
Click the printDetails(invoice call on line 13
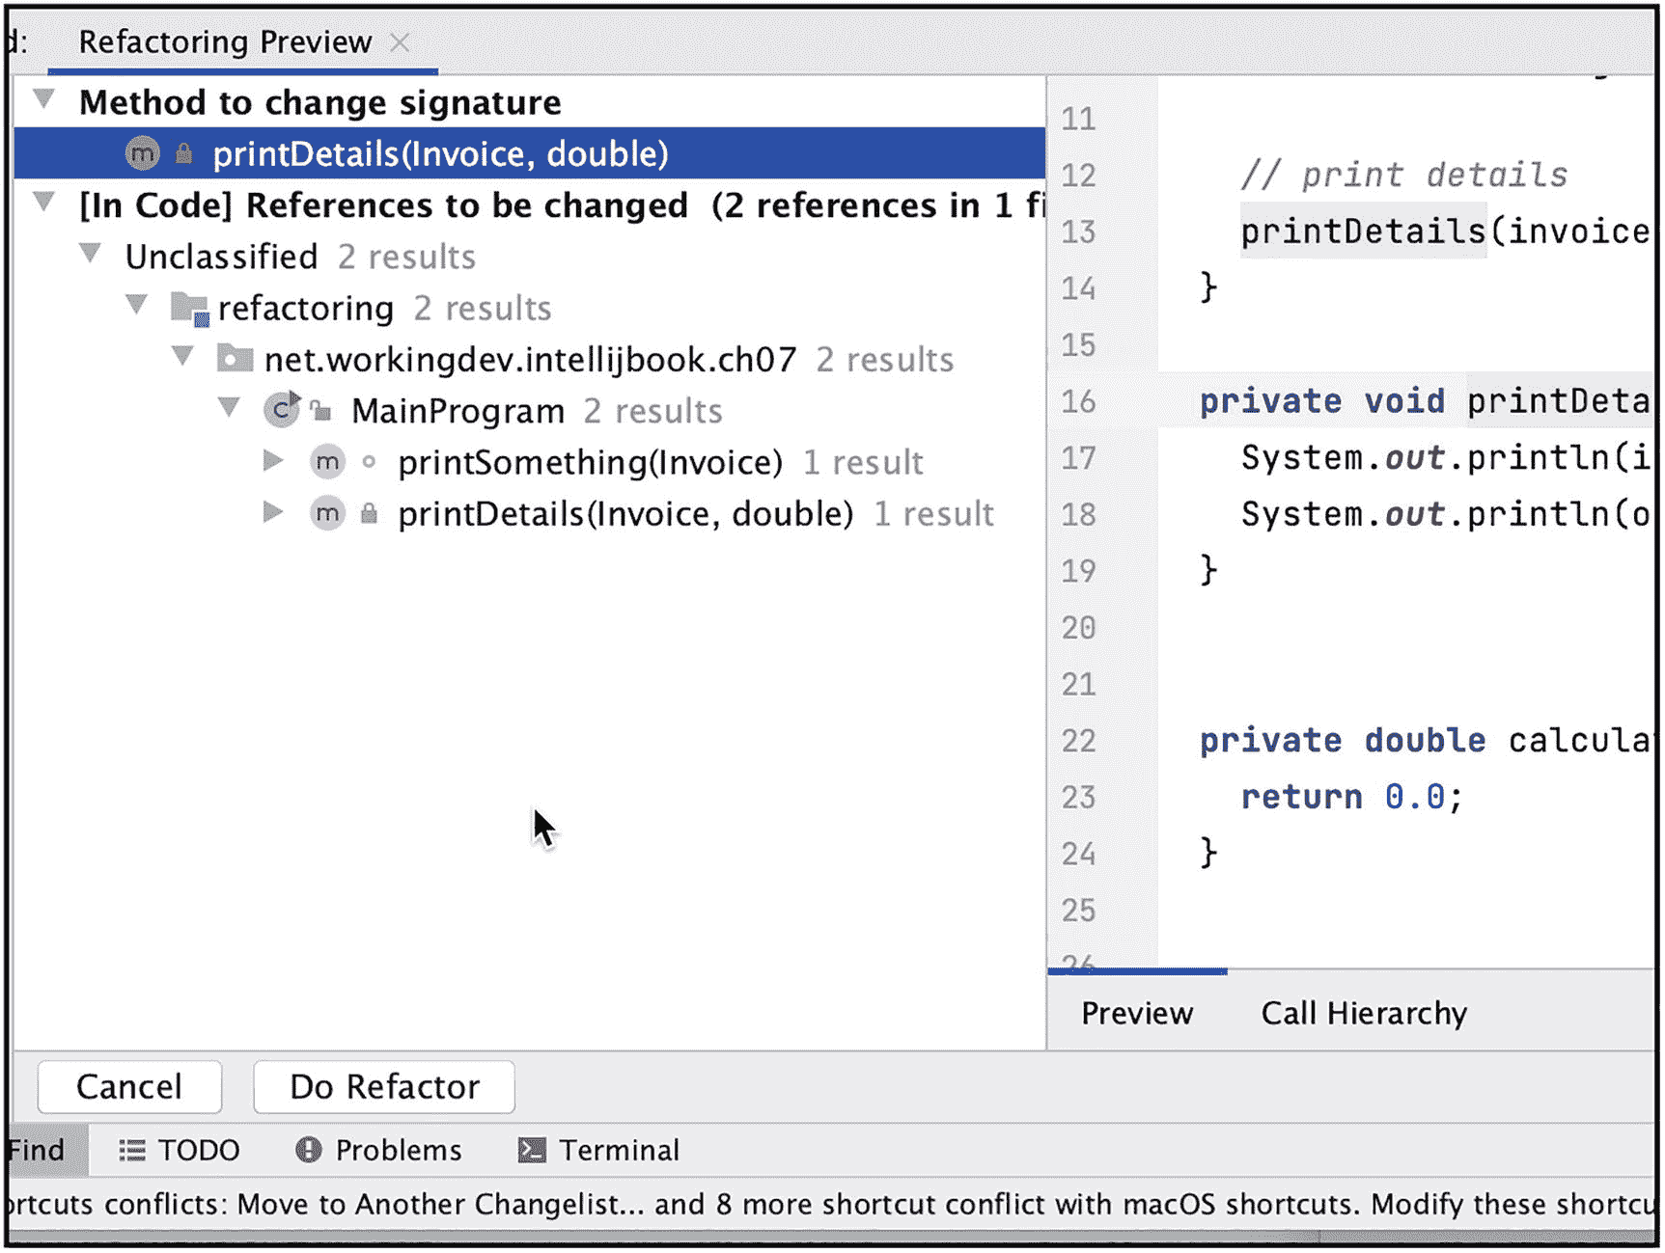pos(1446,232)
